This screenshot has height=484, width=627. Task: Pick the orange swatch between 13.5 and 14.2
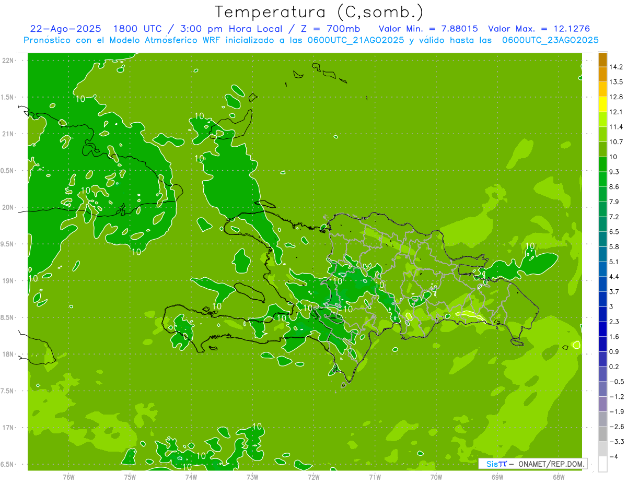click(602, 75)
